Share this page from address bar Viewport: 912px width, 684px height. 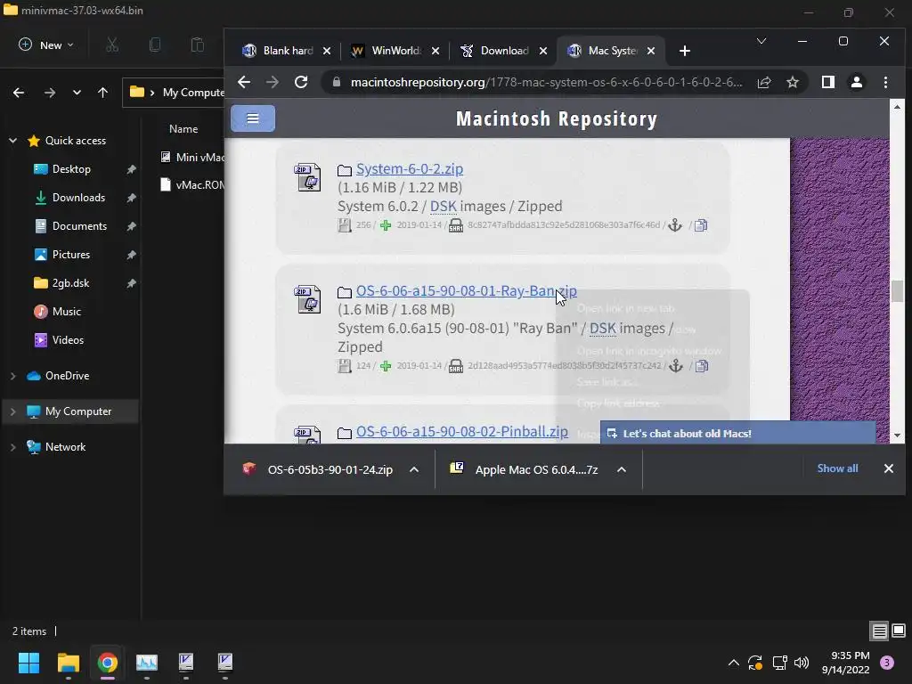(x=764, y=82)
